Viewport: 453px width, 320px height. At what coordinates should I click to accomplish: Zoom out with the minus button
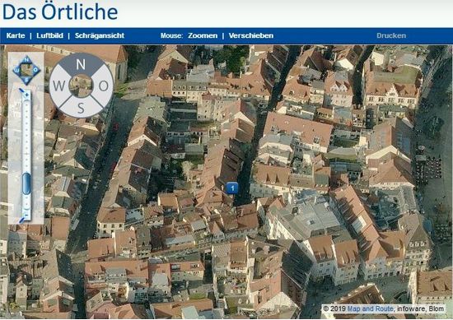[26, 216]
